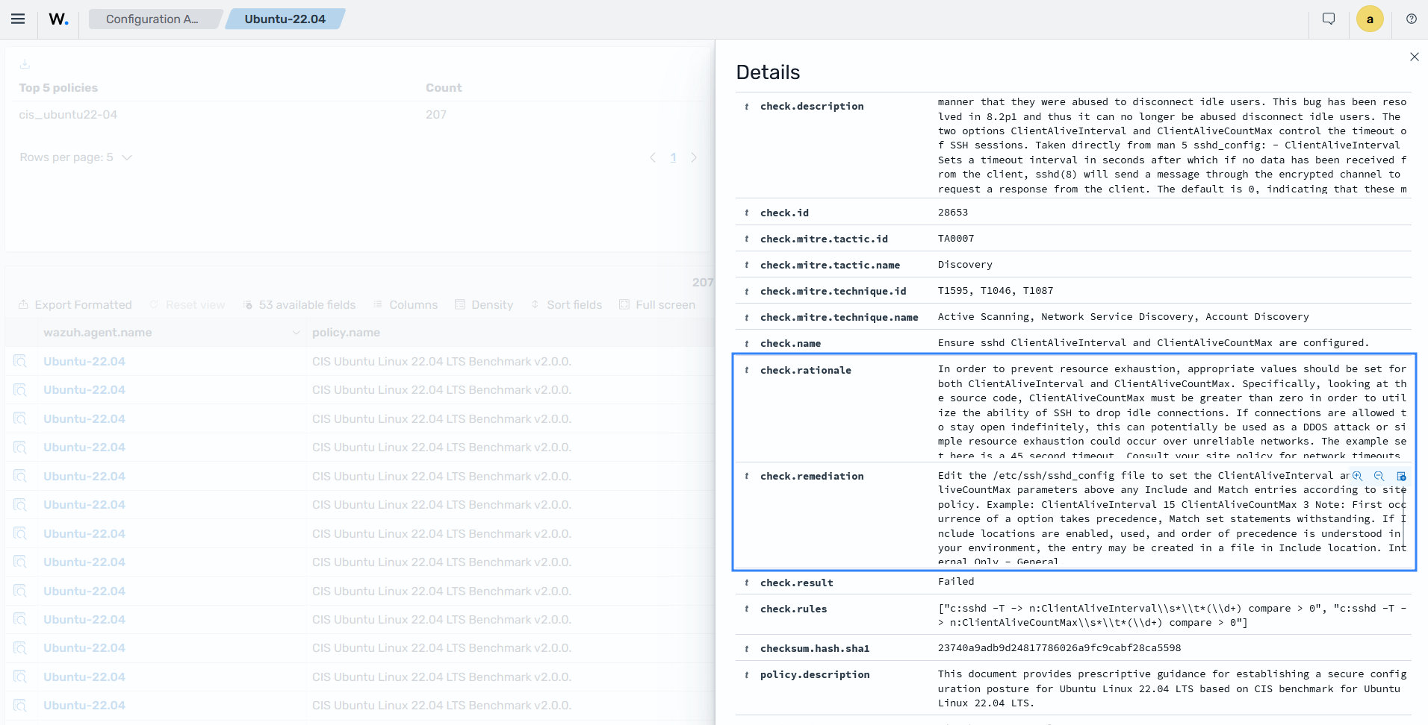Screen dimensions: 1428x725
Task: Click the cis_ubuntu22-04 policy cell
Action: [68, 115]
